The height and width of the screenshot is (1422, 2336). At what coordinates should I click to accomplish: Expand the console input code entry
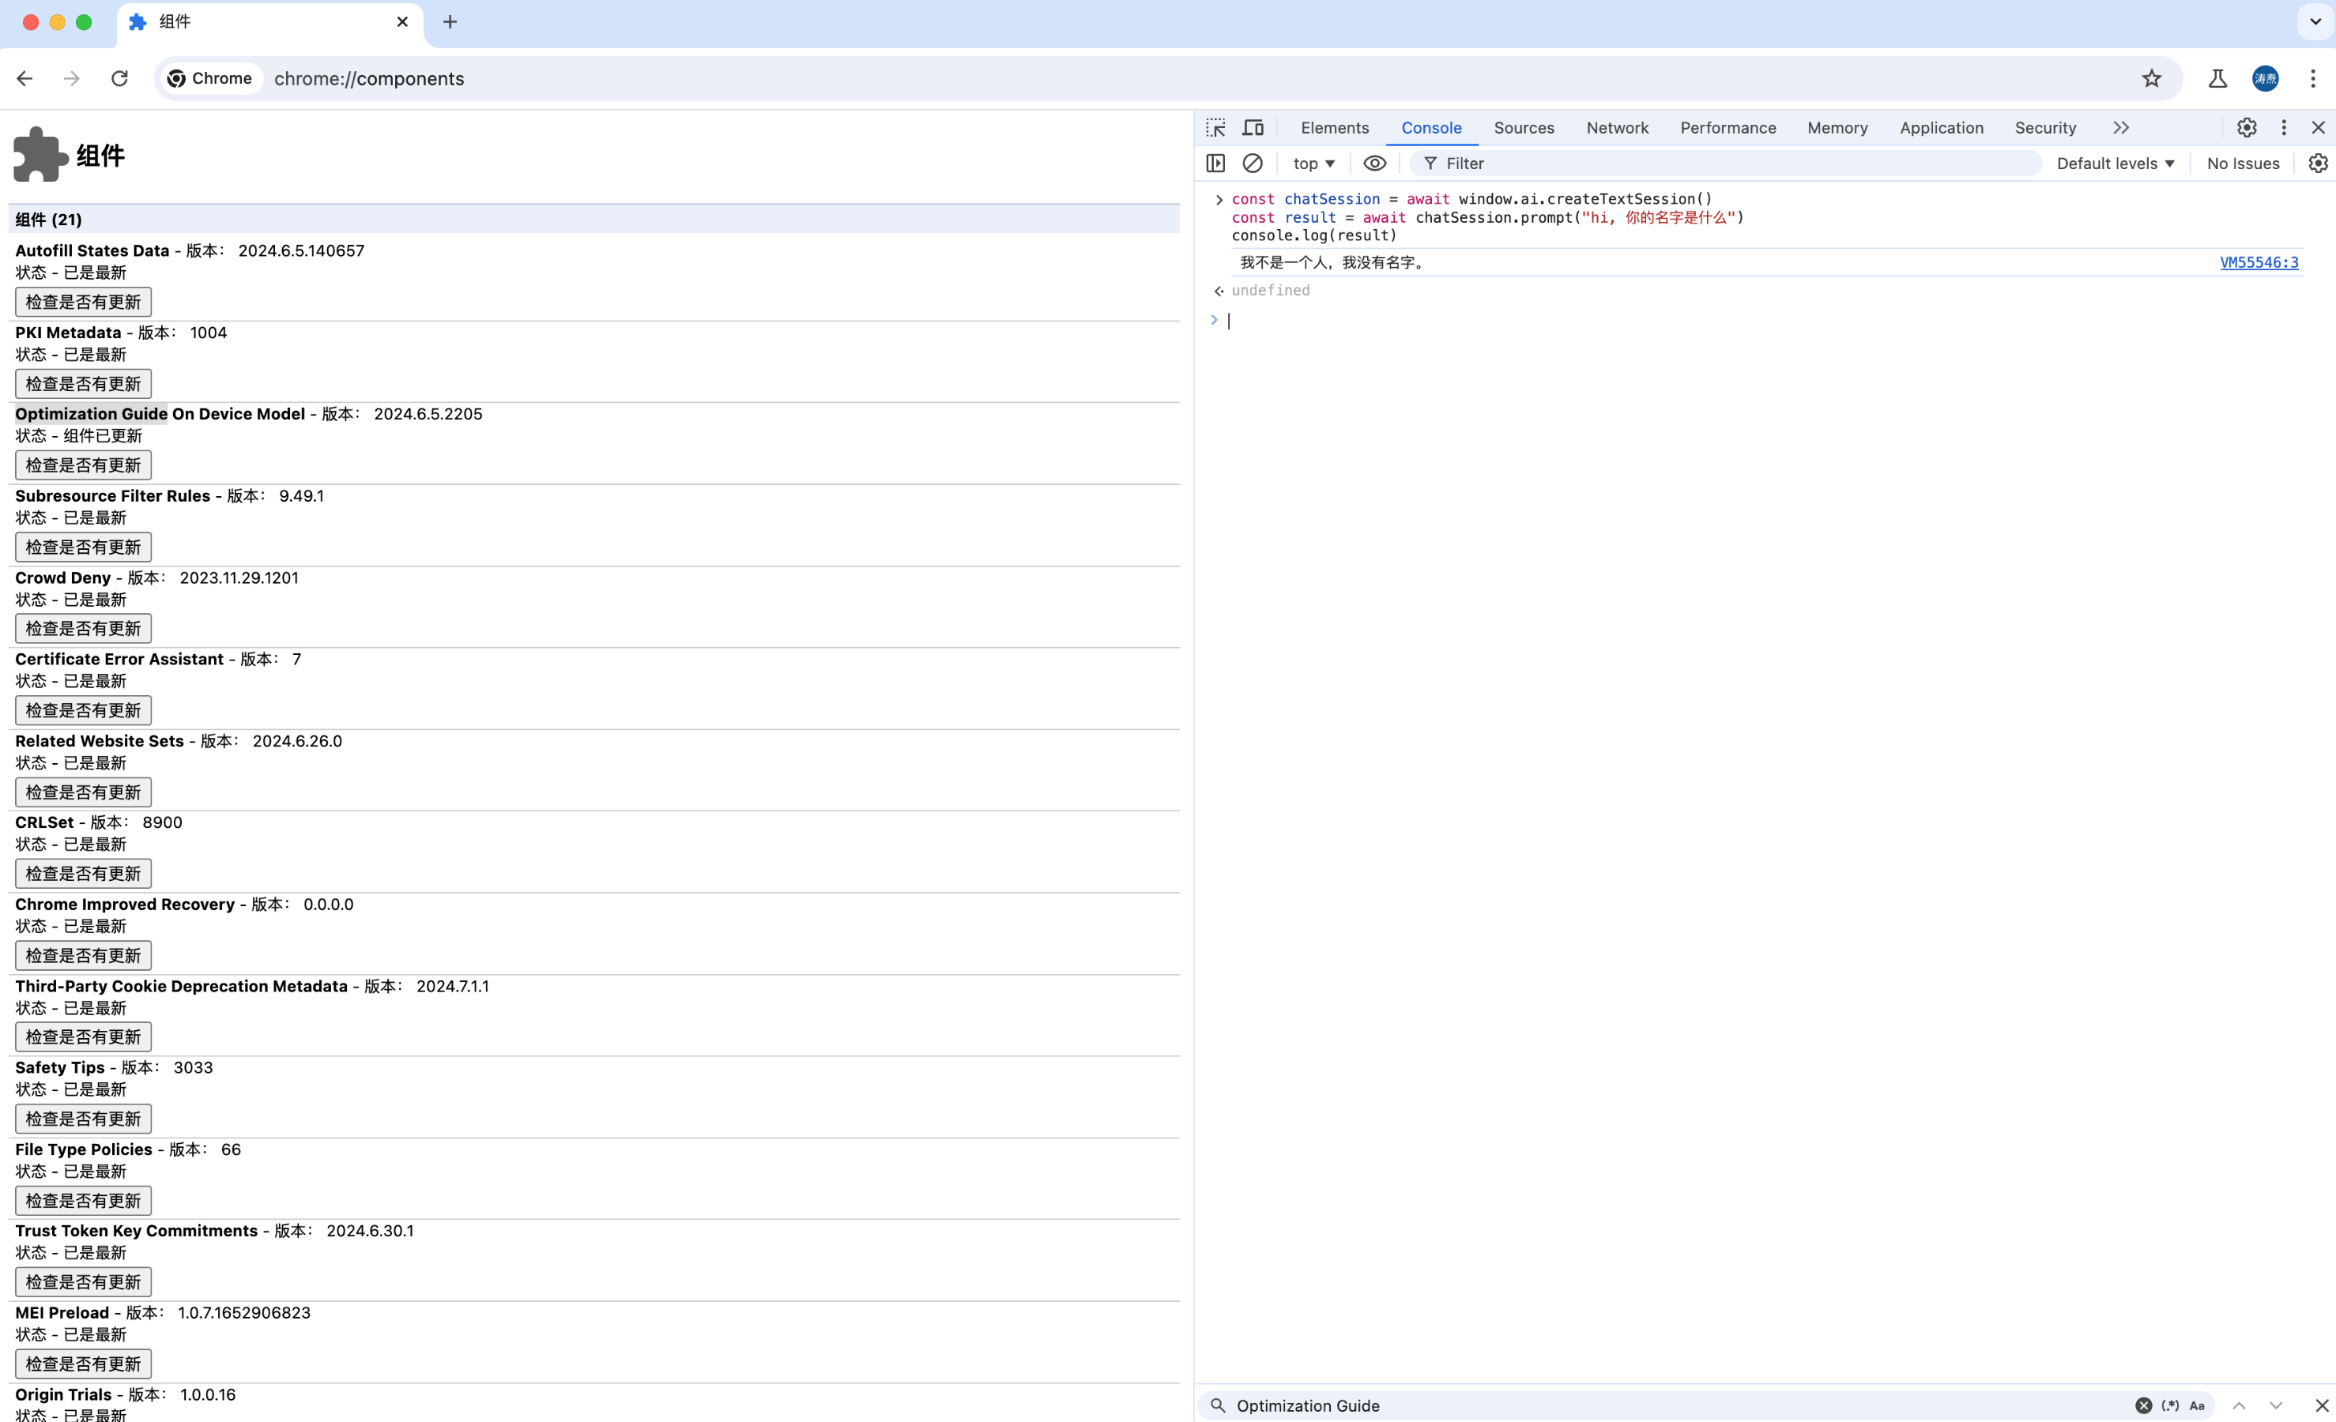pyautogui.click(x=1219, y=199)
